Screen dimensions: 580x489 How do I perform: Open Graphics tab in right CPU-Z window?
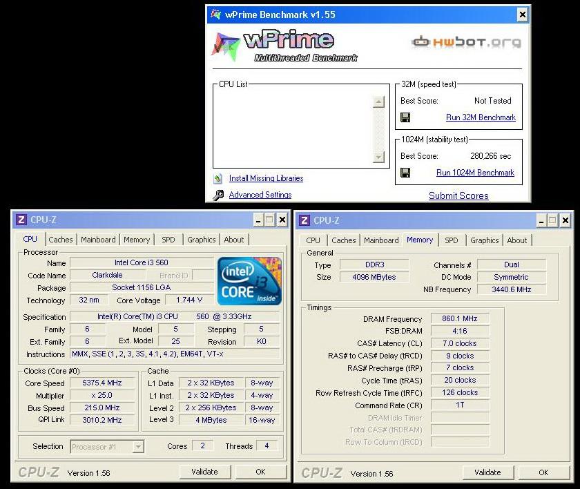pos(485,240)
